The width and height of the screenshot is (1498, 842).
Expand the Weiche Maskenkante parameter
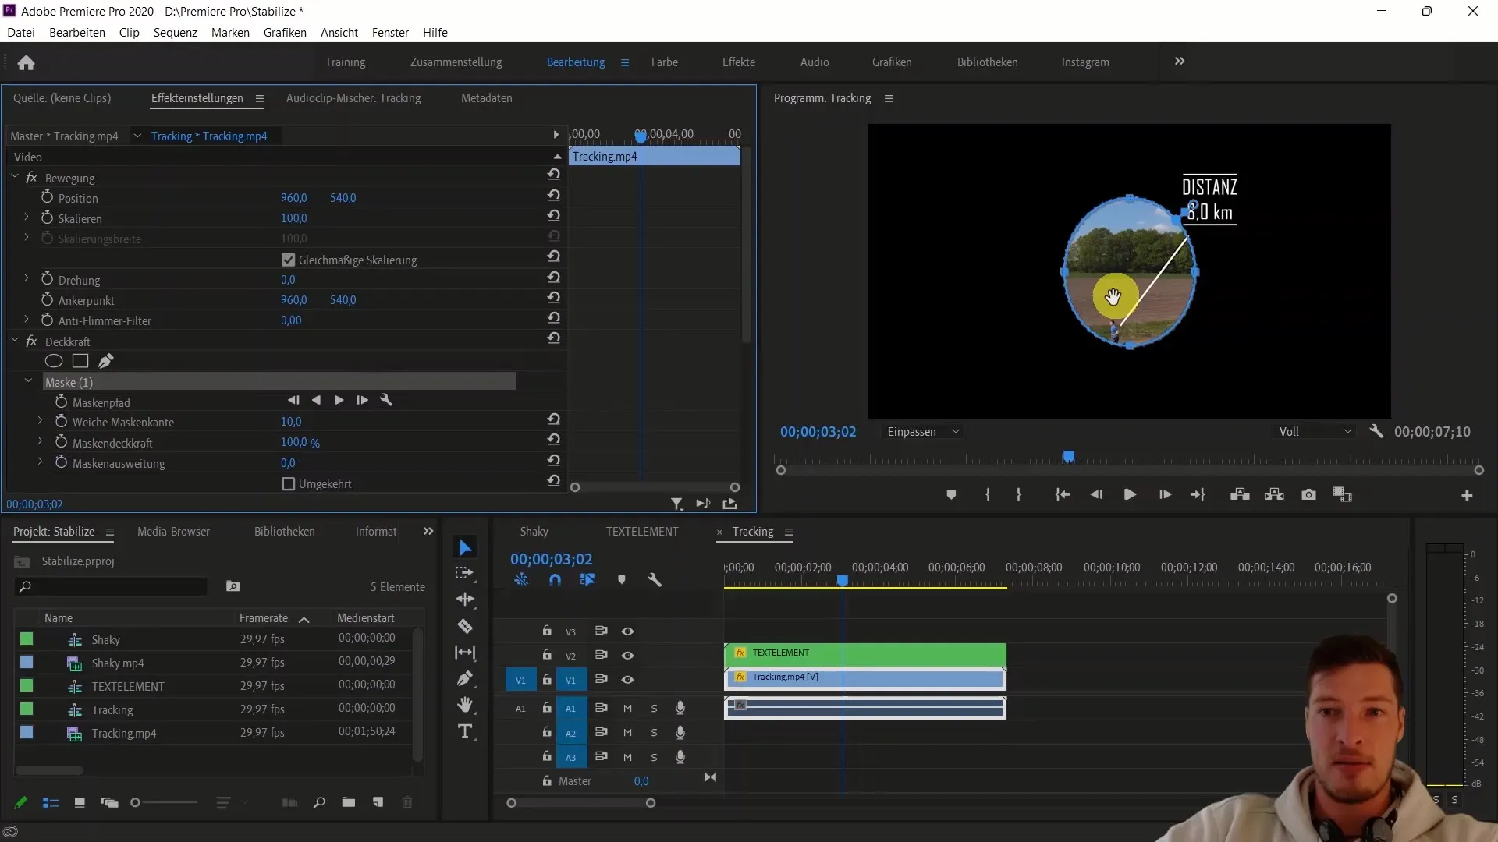click(40, 421)
